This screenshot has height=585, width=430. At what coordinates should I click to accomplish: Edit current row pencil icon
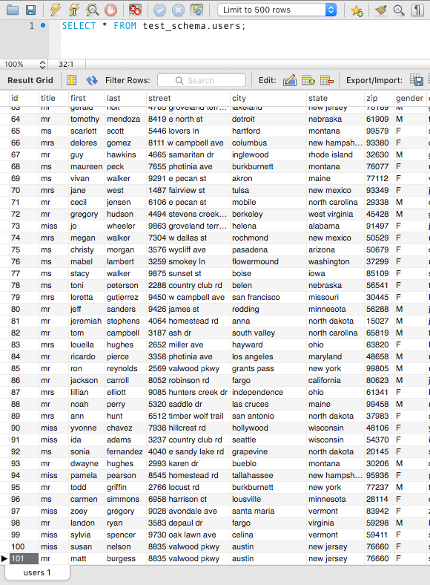pyautogui.click(x=290, y=80)
